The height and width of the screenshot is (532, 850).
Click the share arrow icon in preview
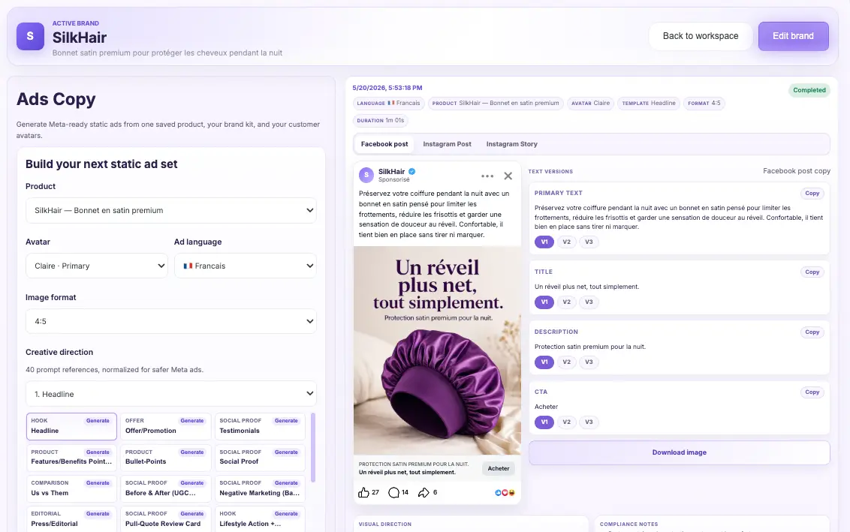click(423, 492)
